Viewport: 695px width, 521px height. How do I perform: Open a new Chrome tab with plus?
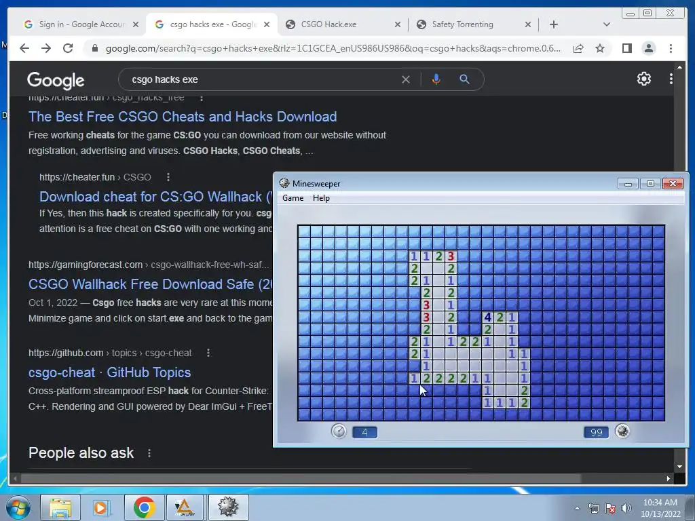coord(553,24)
